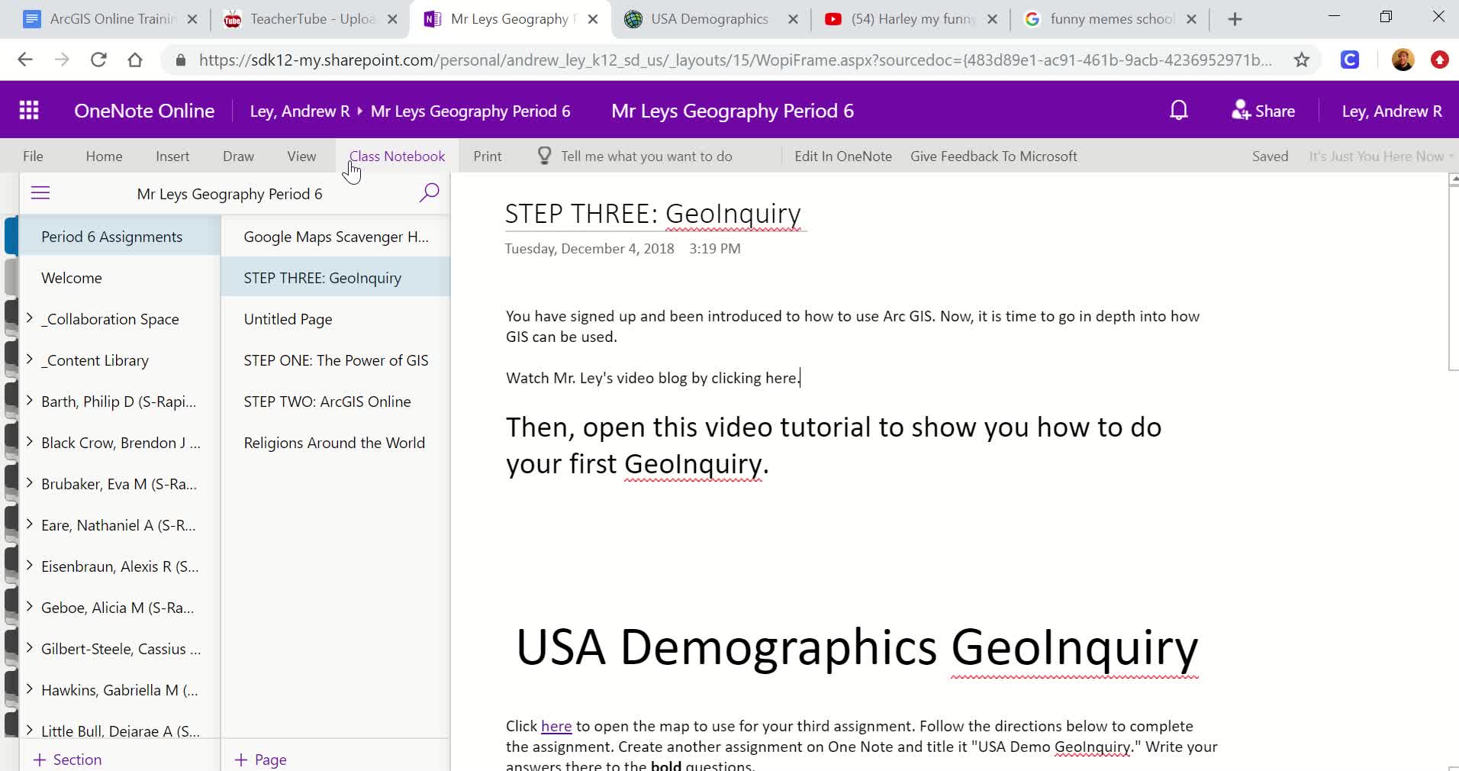
Task: Expand the _Content Library section
Action: pyautogui.click(x=29, y=360)
